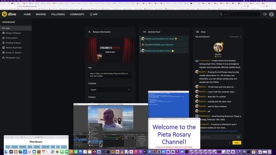Open the blessed candles link in chat

point(219,131)
